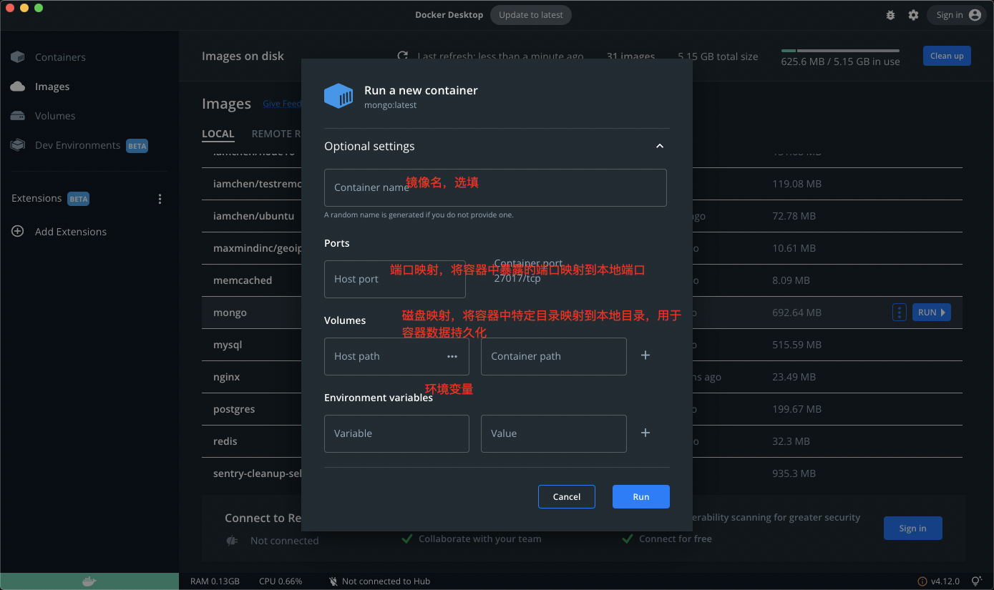Focus the environment Variable field
The width and height of the screenshot is (994, 590).
click(x=396, y=433)
